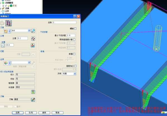Open the B10 tool selection dropdown
Viewport: 167px width, 116px height.
[29, 31]
